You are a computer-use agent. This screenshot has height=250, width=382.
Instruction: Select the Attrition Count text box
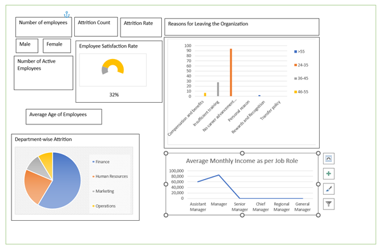pos(96,27)
